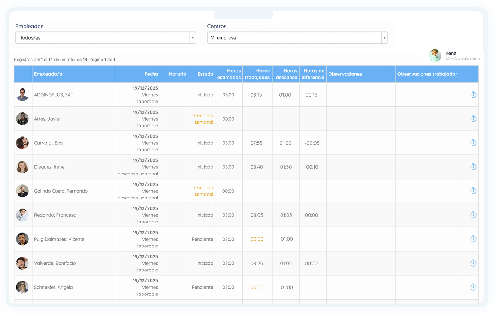The height and width of the screenshot is (316, 496).
Task: Sort by Horas descanso column header
Action: (x=287, y=74)
